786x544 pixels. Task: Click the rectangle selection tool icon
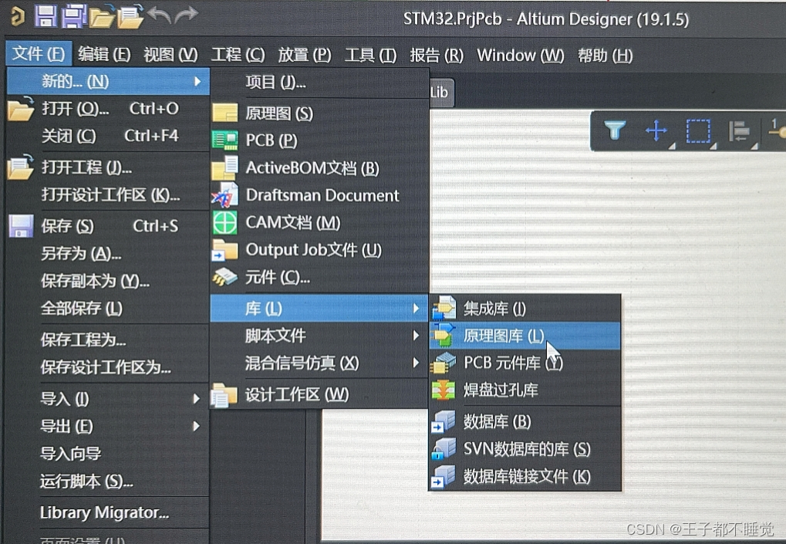[x=698, y=131]
